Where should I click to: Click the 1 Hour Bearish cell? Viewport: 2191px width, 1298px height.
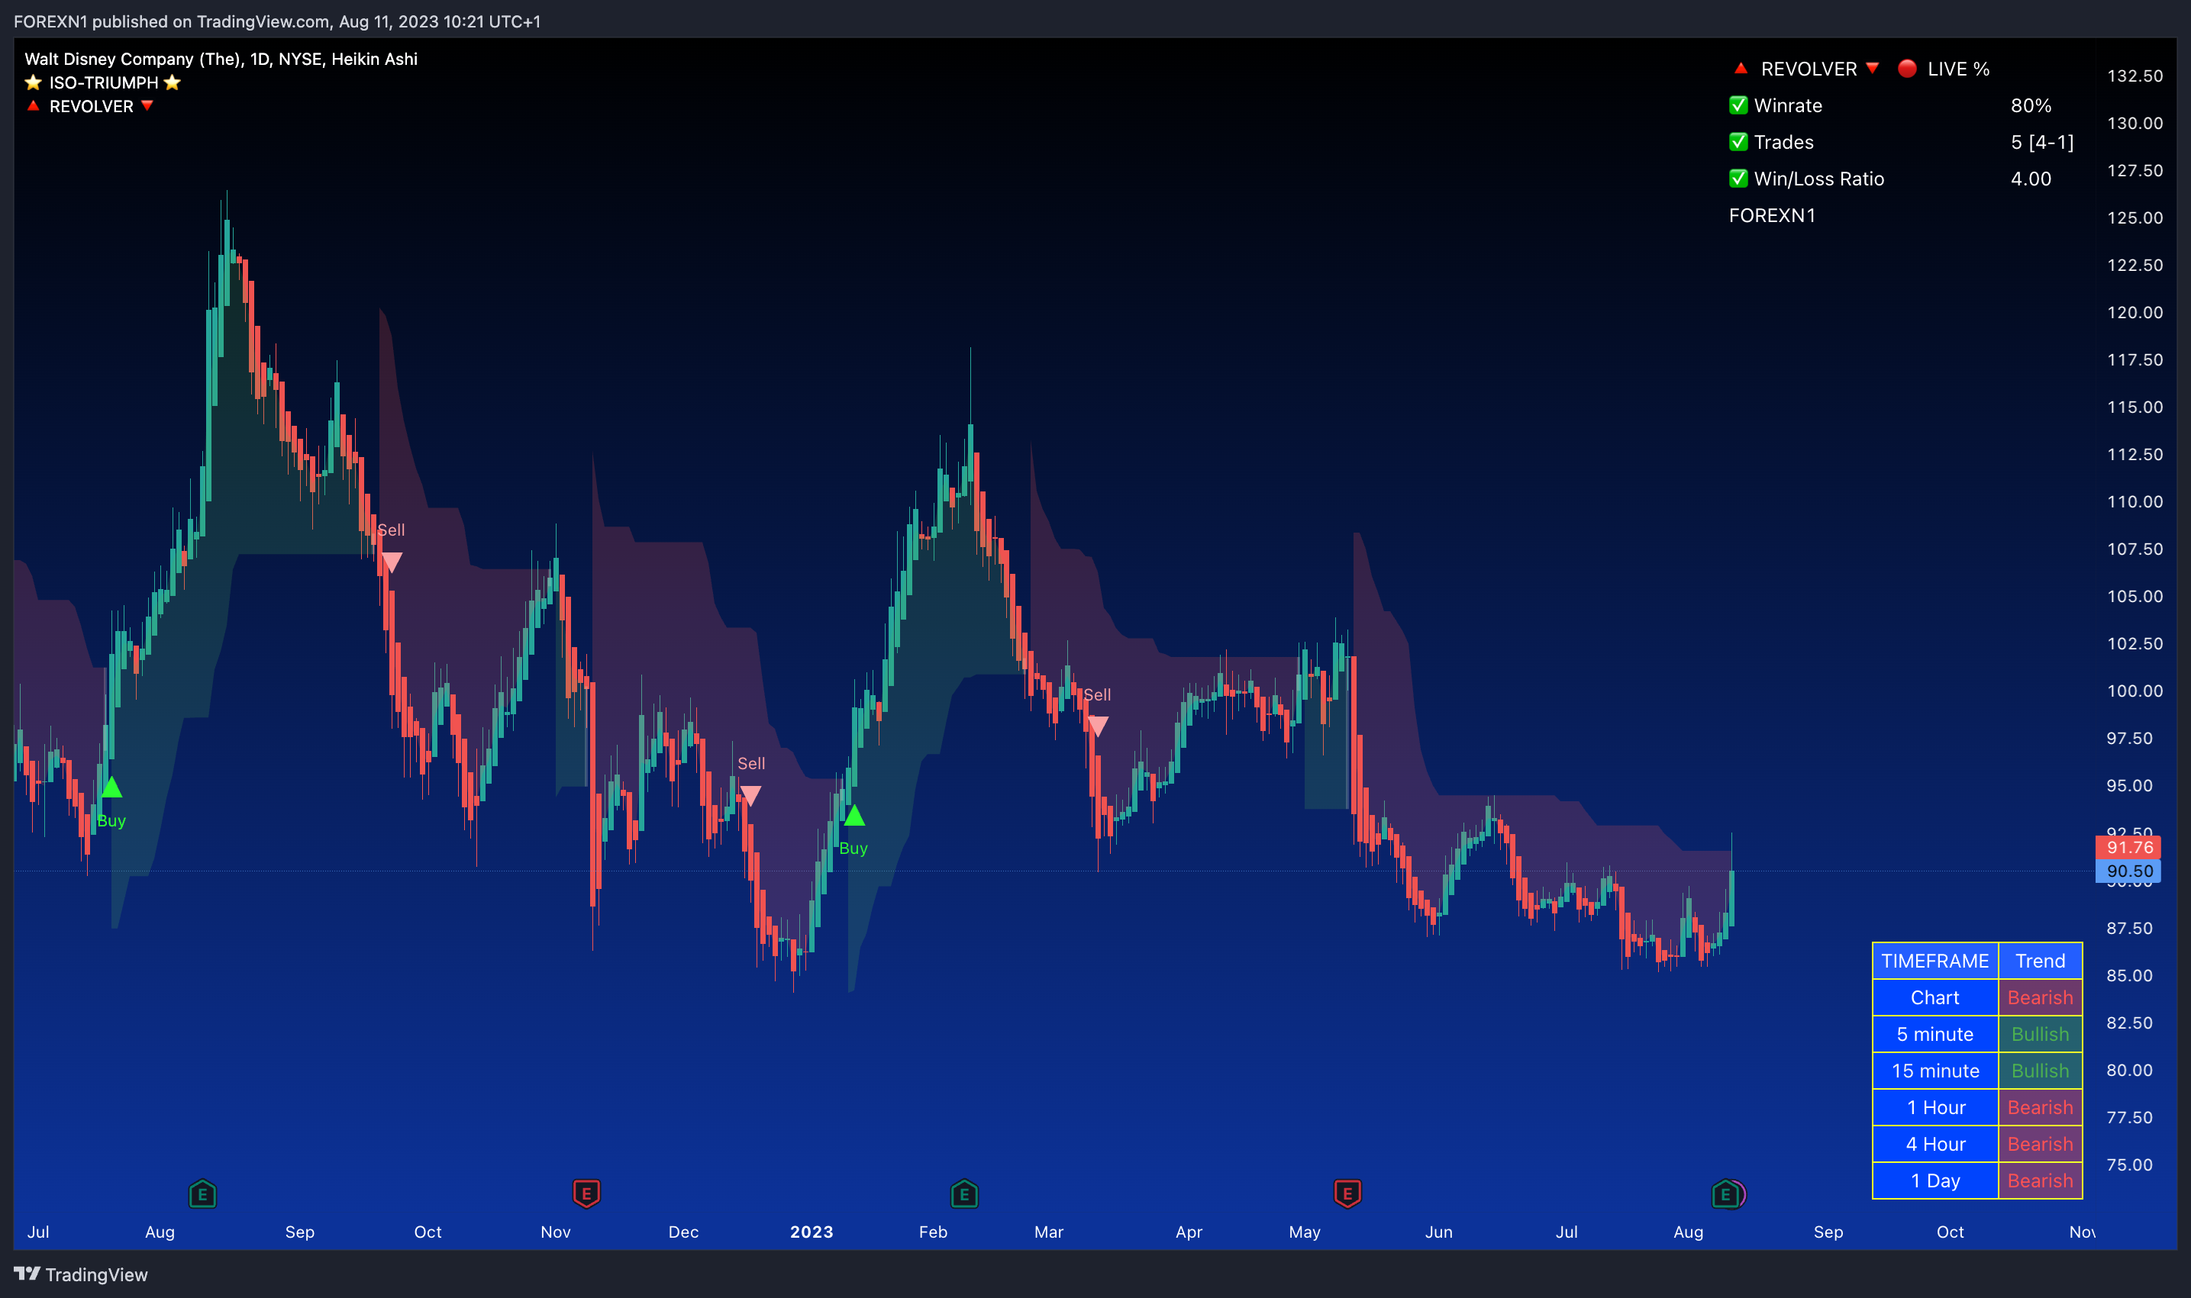2041,1107
